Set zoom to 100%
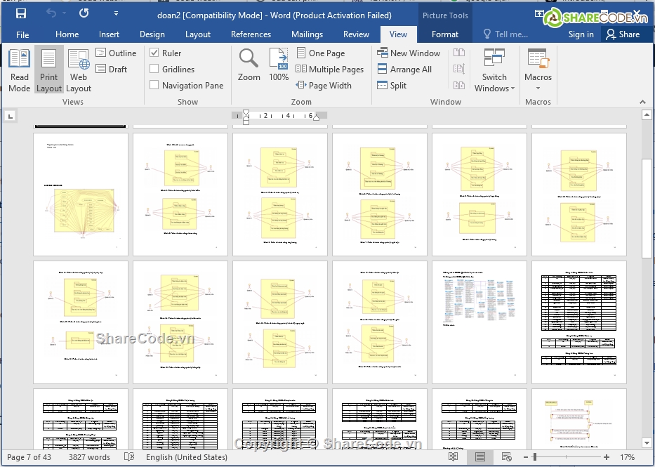The image size is (655, 467). pos(279,65)
